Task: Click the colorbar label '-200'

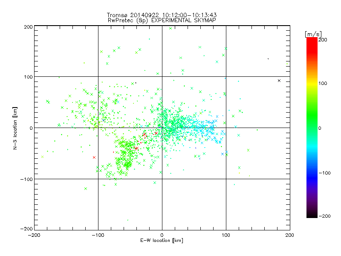Action: coord(324,216)
